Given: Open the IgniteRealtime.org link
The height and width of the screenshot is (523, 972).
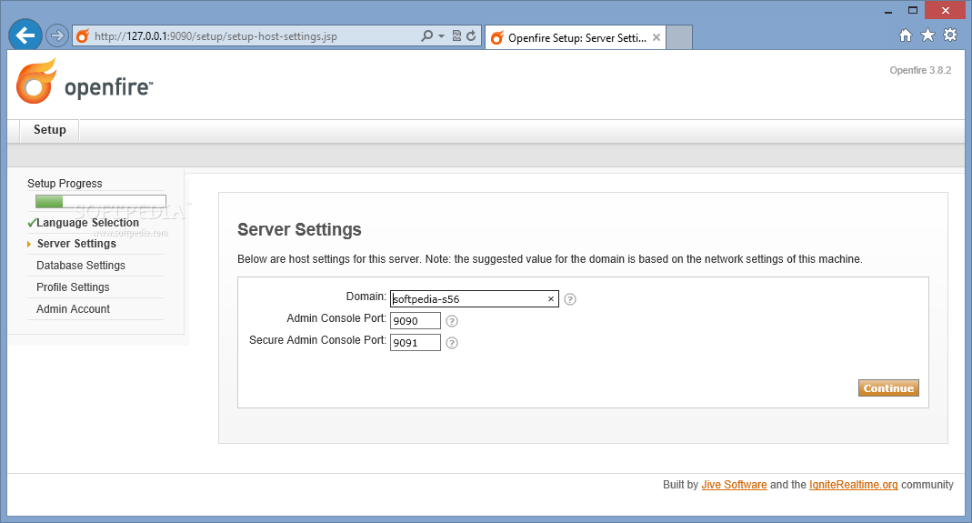Looking at the screenshot, I should coord(853,485).
